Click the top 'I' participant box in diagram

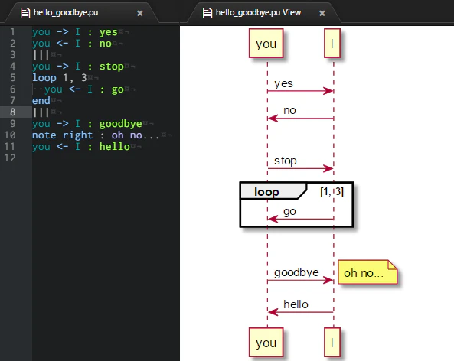332,44
